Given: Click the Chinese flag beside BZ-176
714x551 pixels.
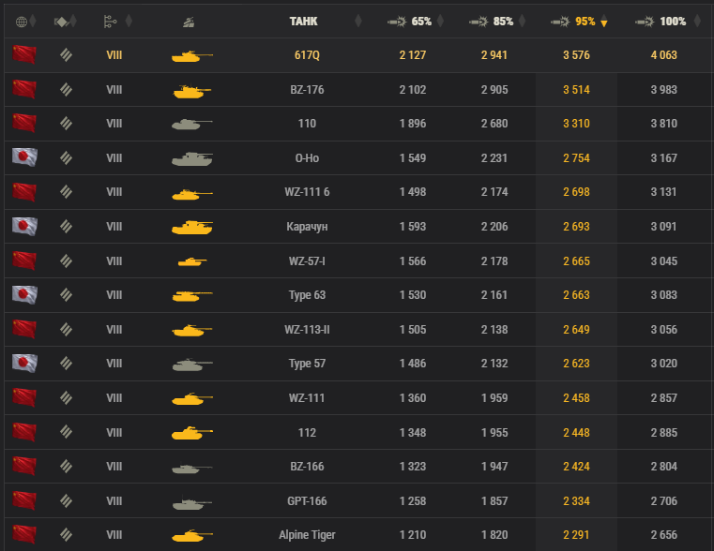Looking at the screenshot, I should tap(24, 89).
